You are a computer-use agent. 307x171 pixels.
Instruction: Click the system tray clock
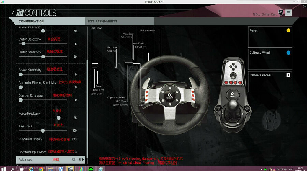click(x=300, y=169)
